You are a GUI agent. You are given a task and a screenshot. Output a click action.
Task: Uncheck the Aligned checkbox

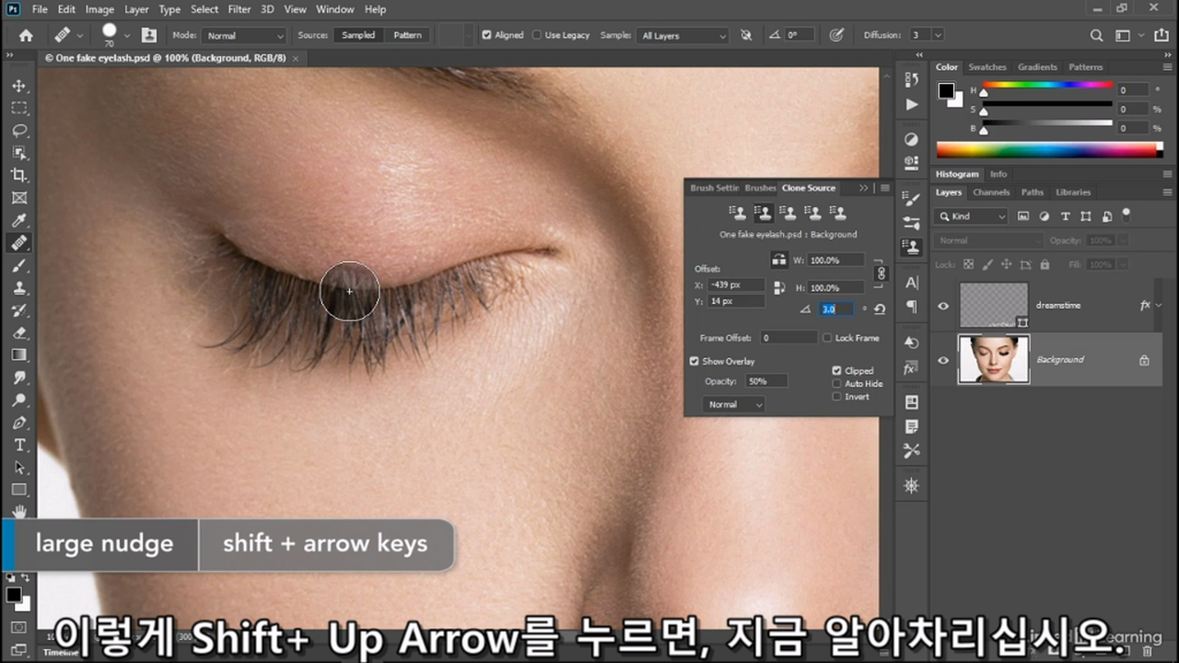pyautogui.click(x=486, y=35)
